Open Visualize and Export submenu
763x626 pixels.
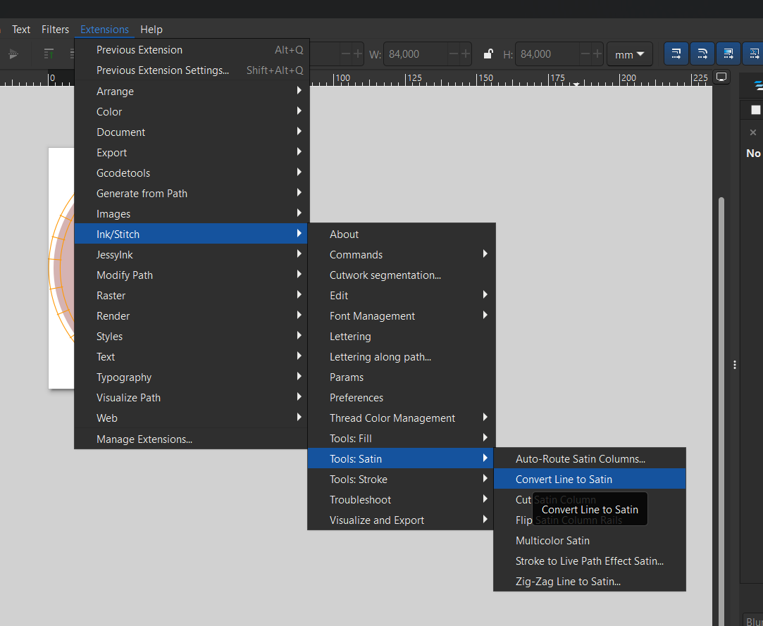click(x=402, y=520)
